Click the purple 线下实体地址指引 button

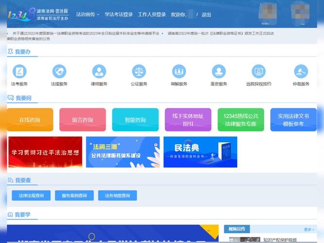point(188,120)
